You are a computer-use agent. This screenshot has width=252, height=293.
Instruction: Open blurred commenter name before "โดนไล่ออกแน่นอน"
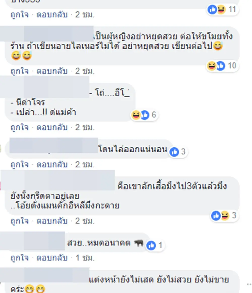[53, 145]
